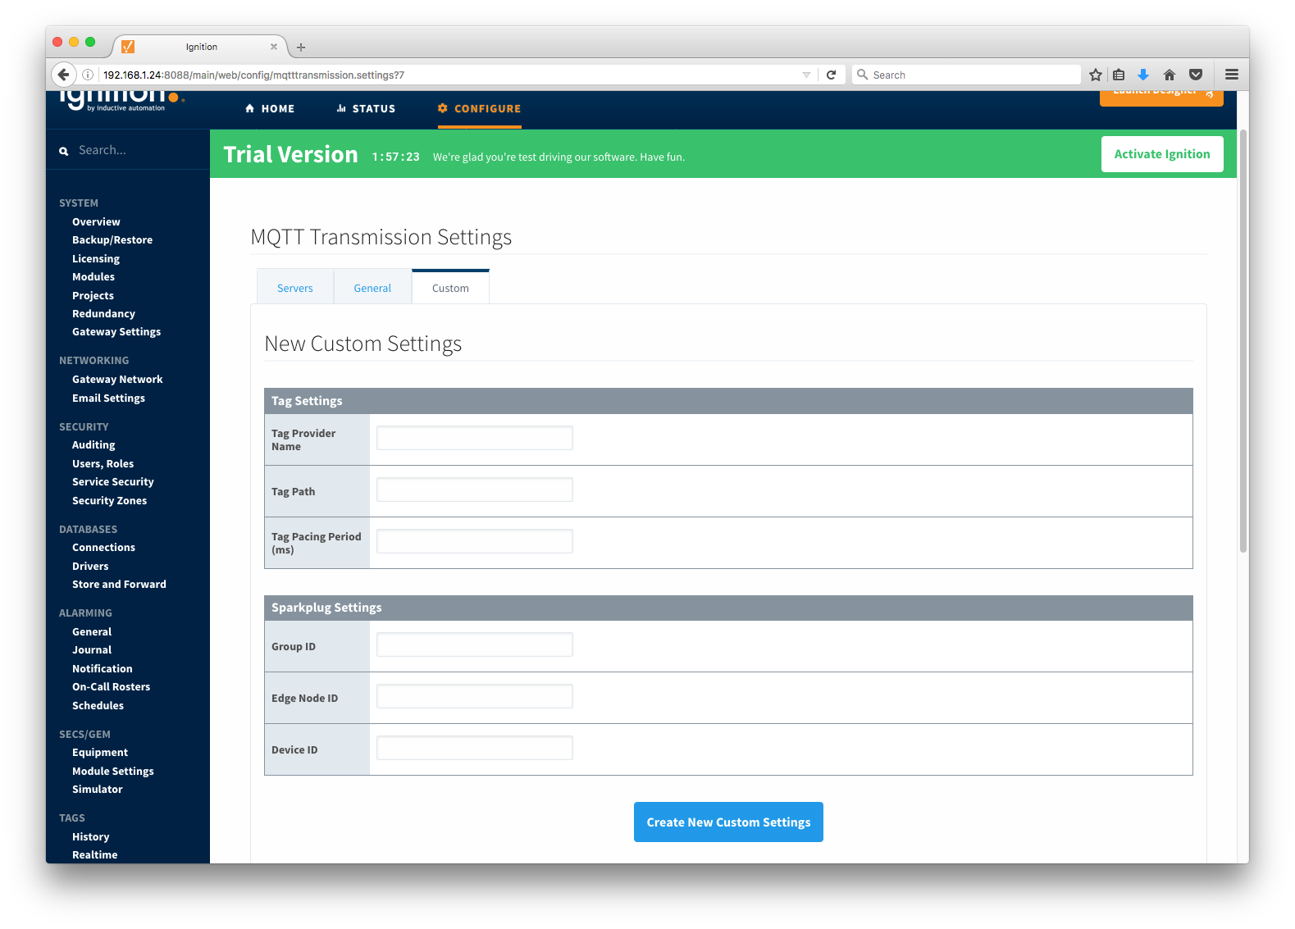The width and height of the screenshot is (1295, 929).
Task: Focus the Tag Path input field
Action: click(x=475, y=490)
